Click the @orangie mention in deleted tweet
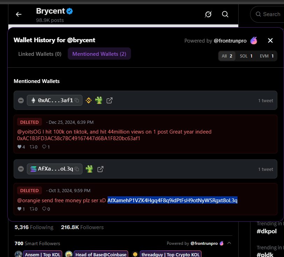Image resolution: width=284 pixels, height=257 pixels. [29, 201]
